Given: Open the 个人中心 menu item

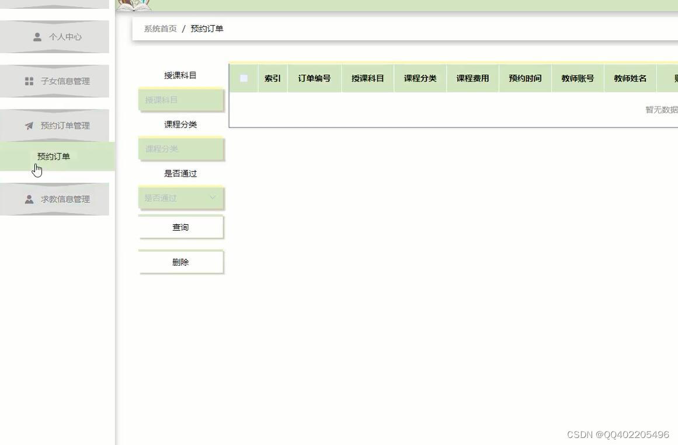Looking at the screenshot, I should pyautogui.click(x=64, y=36).
